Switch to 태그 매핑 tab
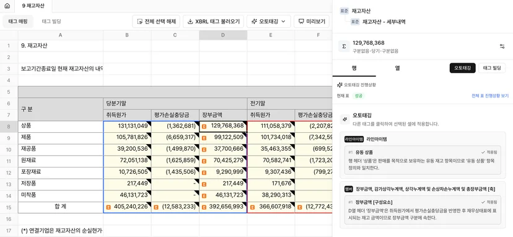The height and width of the screenshot is (237, 513). point(18,22)
